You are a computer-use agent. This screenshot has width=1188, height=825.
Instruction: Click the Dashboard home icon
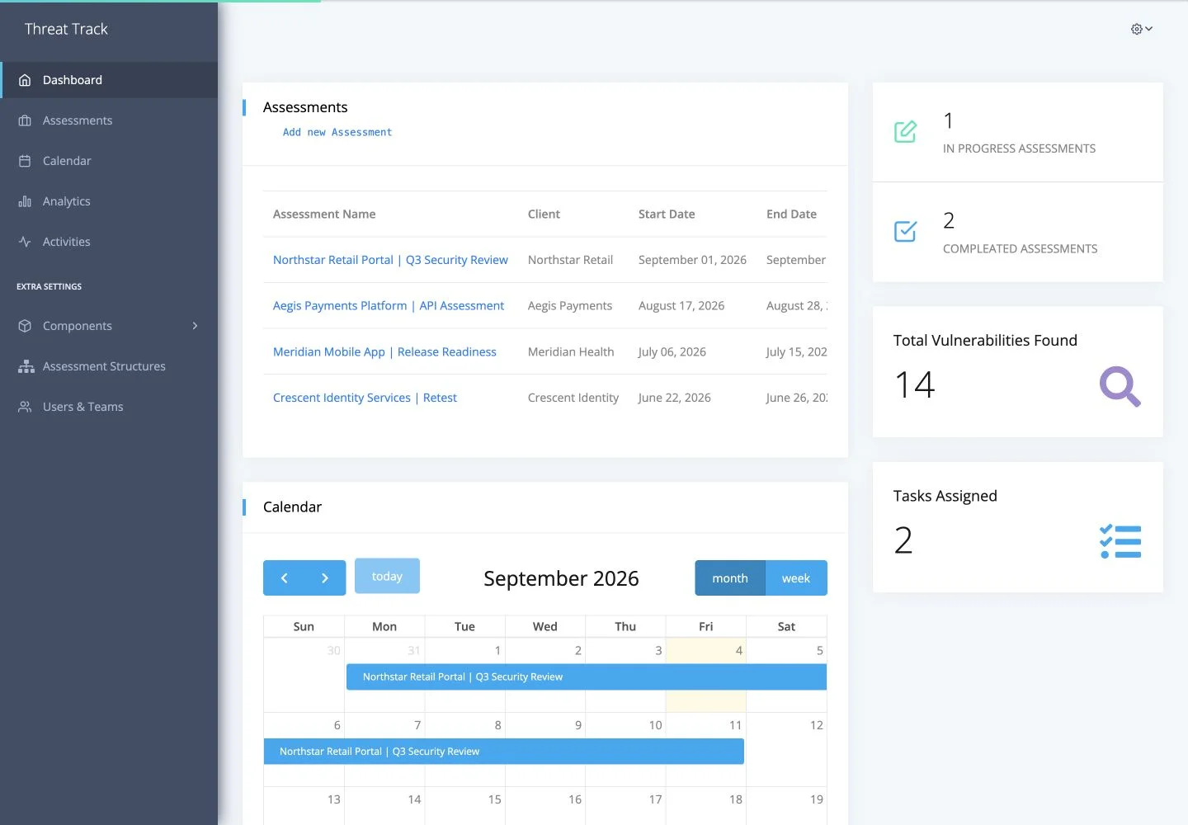tap(25, 80)
